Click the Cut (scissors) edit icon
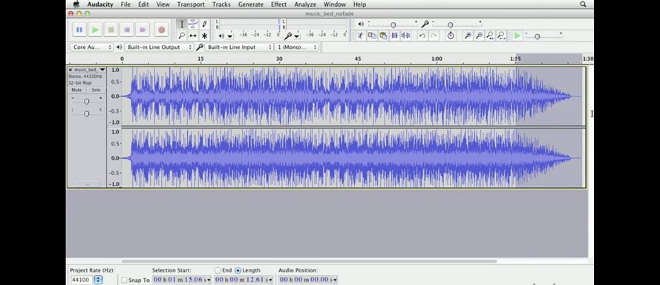The height and width of the screenshot is (285, 660). (x=361, y=36)
